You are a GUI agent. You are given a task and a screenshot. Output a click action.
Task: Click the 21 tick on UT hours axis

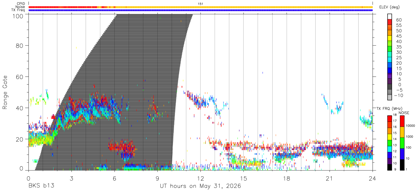[x=330, y=178]
